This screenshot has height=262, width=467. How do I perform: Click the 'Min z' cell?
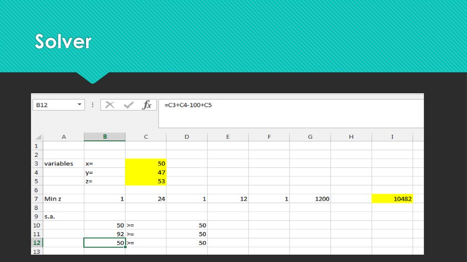pos(63,199)
